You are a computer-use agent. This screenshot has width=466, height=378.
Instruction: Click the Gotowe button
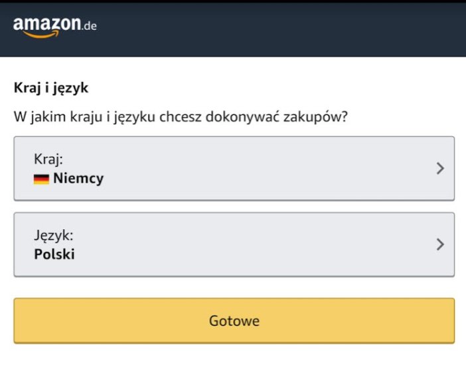(234, 321)
